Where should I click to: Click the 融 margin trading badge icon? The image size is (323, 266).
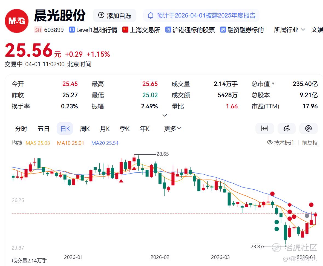[x=223, y=30]
